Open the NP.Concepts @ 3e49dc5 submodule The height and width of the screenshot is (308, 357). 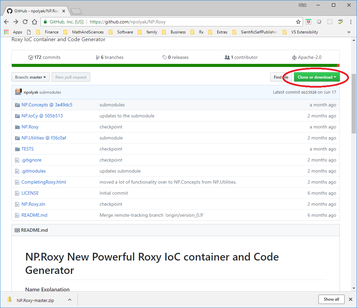47,105
